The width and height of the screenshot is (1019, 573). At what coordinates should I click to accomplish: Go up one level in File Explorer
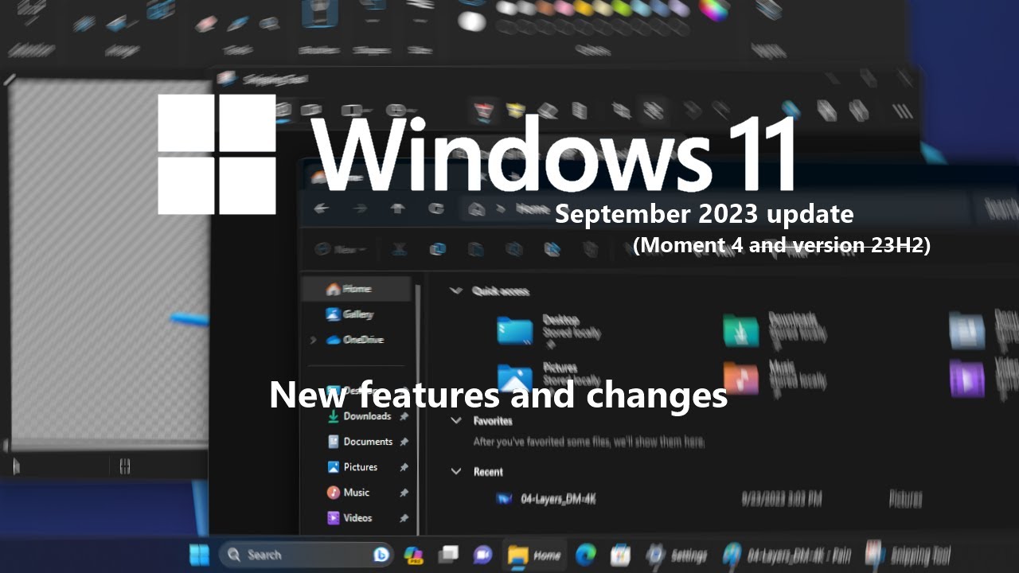coord(397,209)
